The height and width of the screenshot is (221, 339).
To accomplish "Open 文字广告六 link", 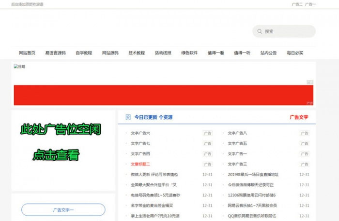I will click(x=140, y=133).
